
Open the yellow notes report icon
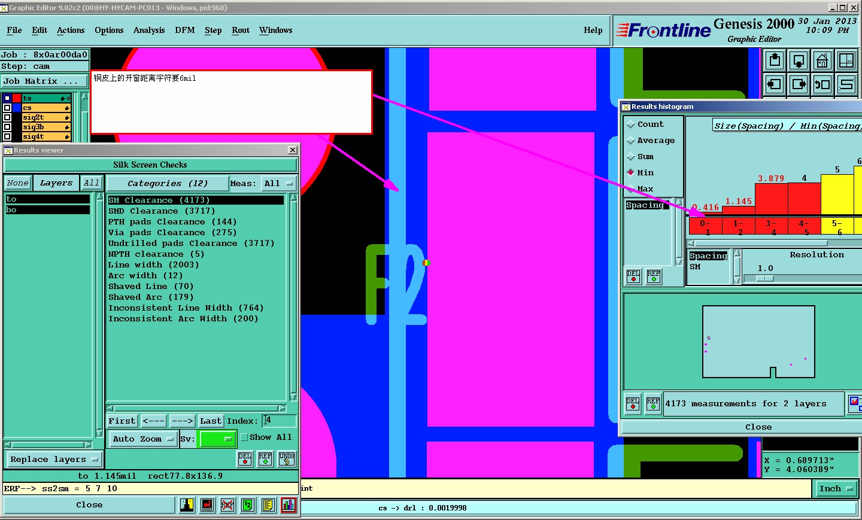click(x=268, y=505)
